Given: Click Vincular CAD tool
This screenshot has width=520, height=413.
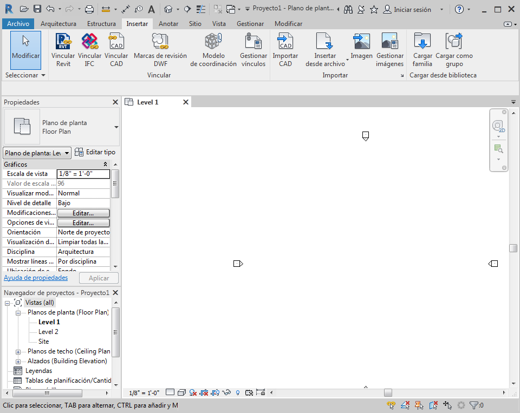Looking at the screenshot, I should tap(116, 50).
